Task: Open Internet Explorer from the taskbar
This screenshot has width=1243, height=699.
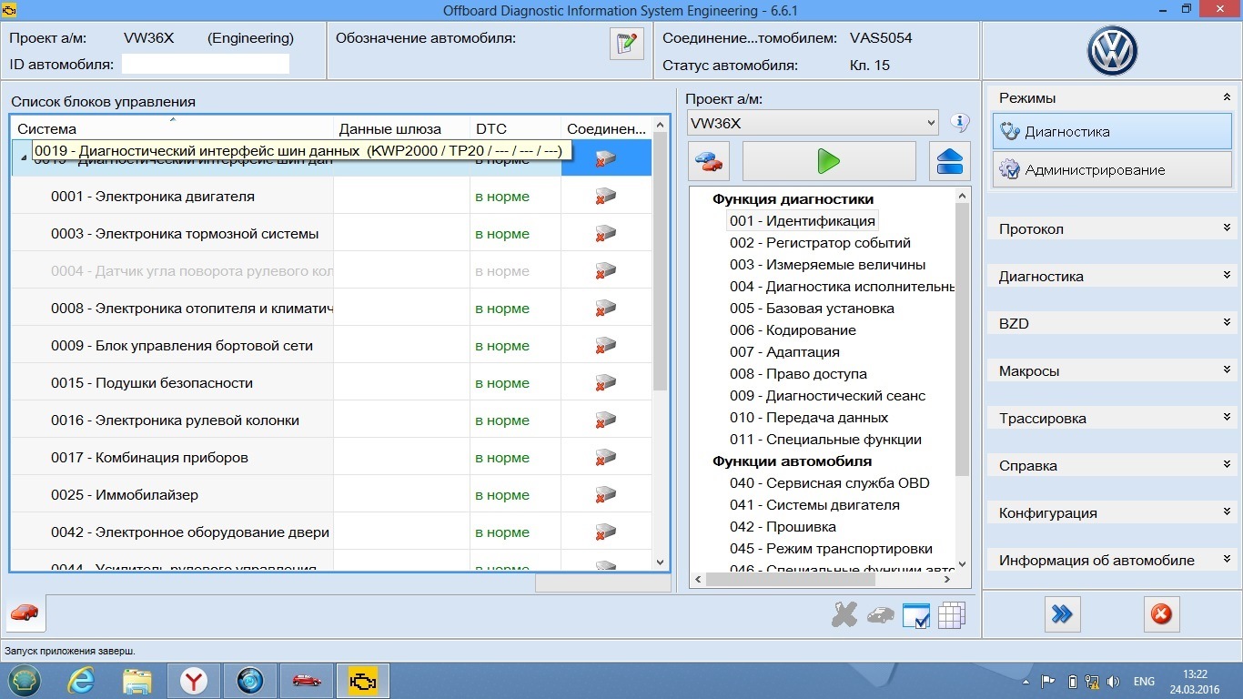Action: point(81,680)
